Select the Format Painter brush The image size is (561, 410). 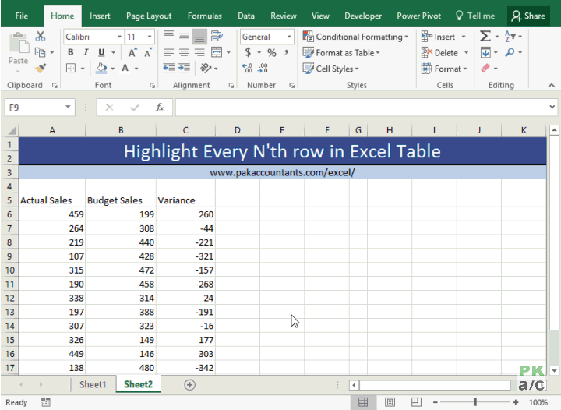coord(41,68)
